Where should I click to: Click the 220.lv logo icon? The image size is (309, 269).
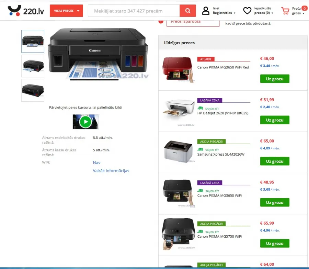[14, 10]
